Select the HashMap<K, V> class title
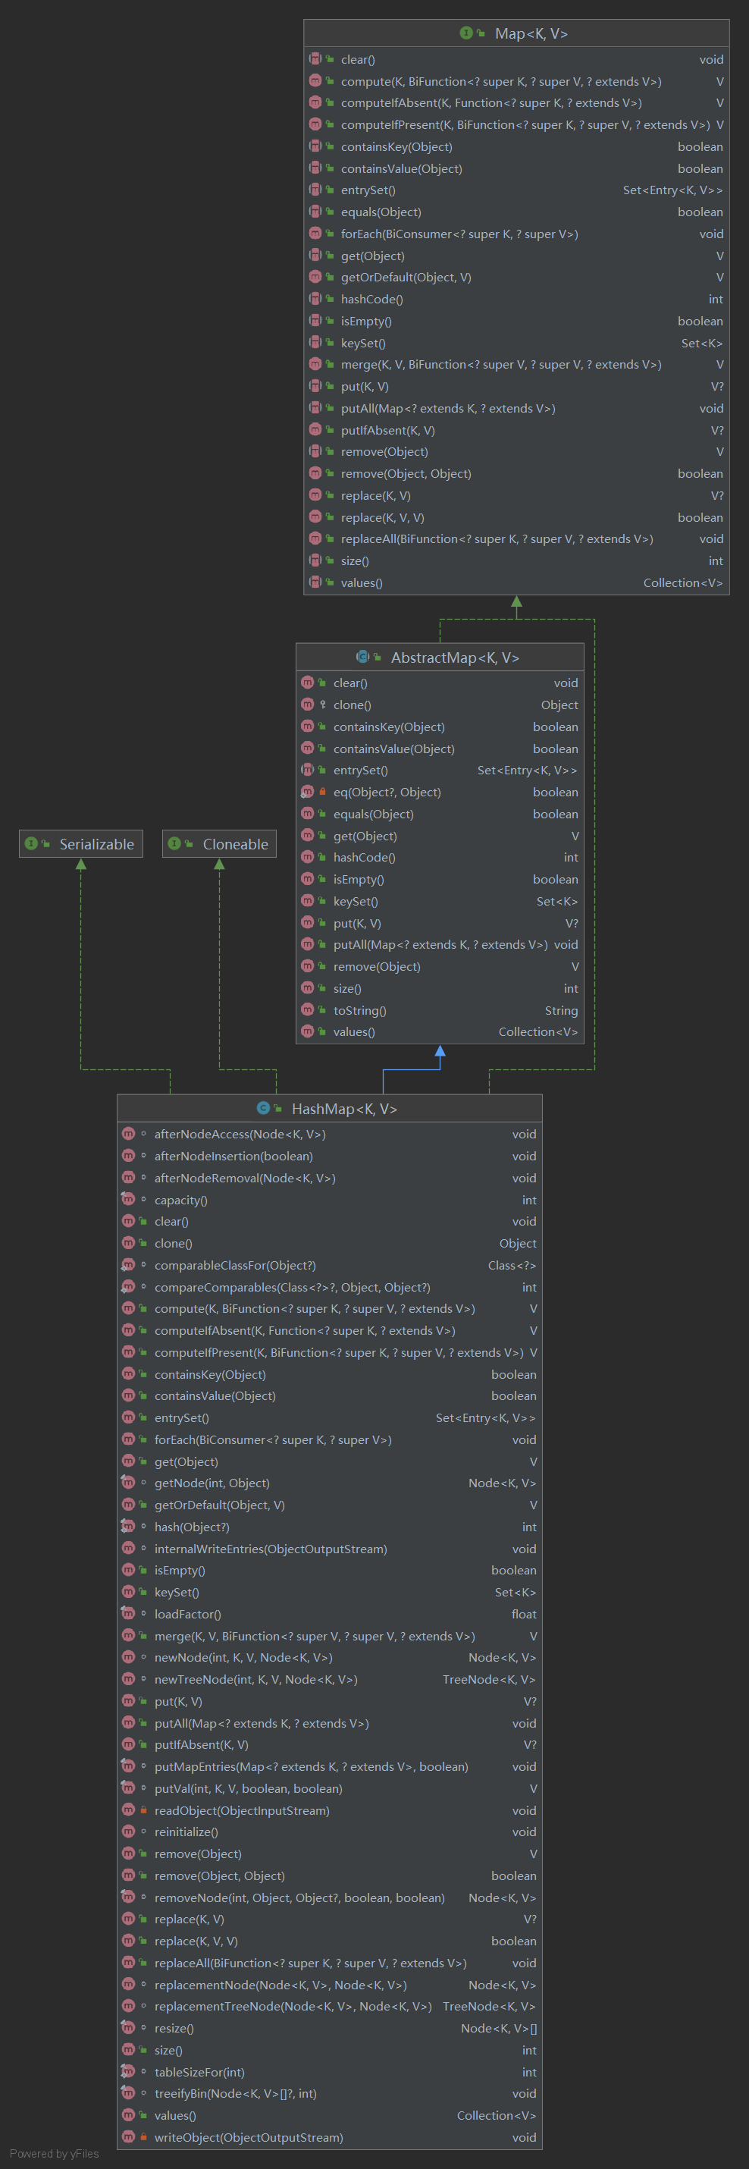Viewport: 749px width, 2169px height. pyautogui.click(x=343, y=1109)
